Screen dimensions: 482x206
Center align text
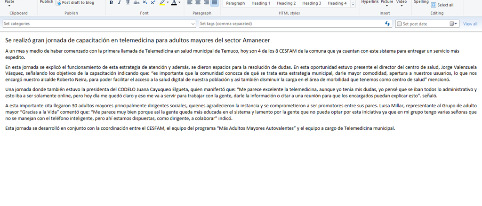coord(198,3)
